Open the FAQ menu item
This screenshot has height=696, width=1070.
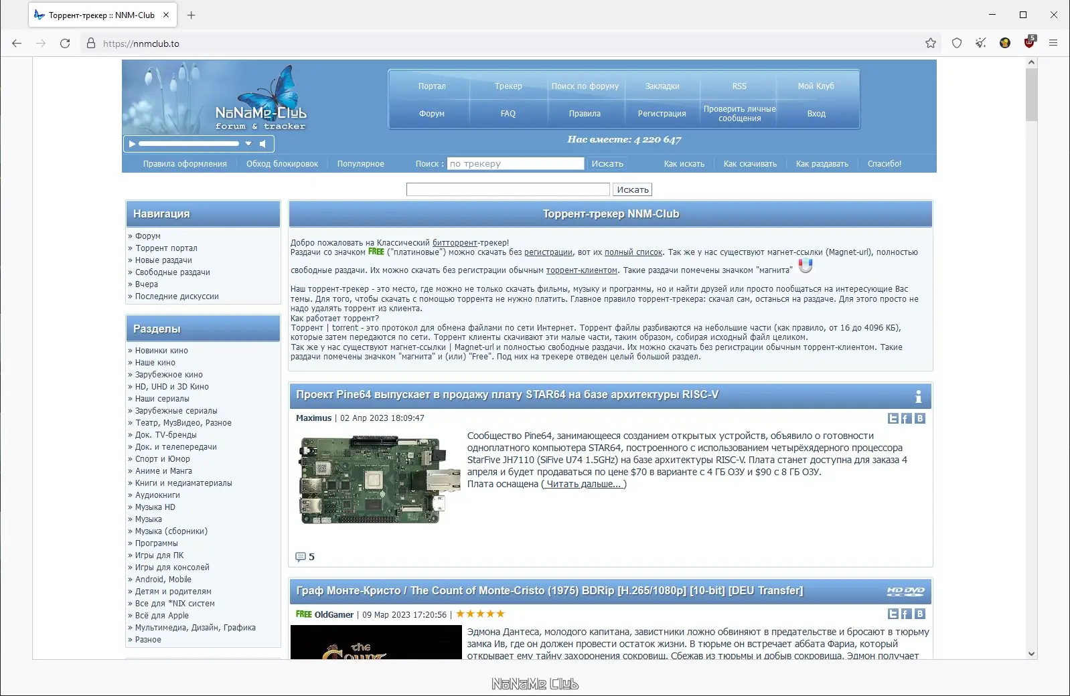(x=508, y=114)
